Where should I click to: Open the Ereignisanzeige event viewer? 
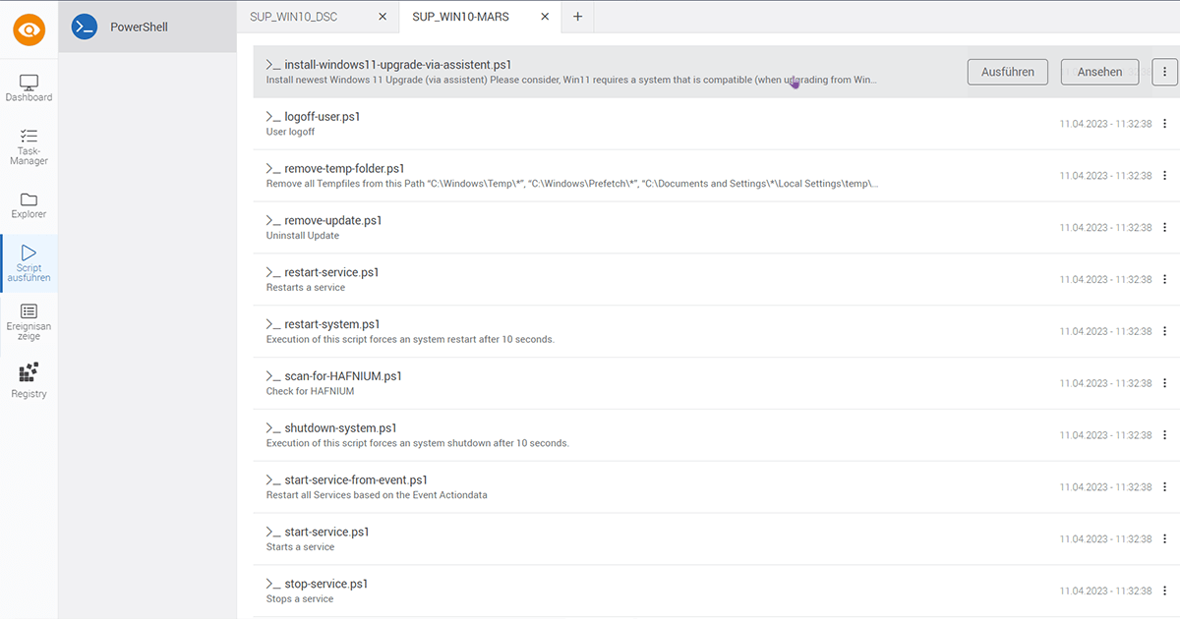(x=29, y=321)
